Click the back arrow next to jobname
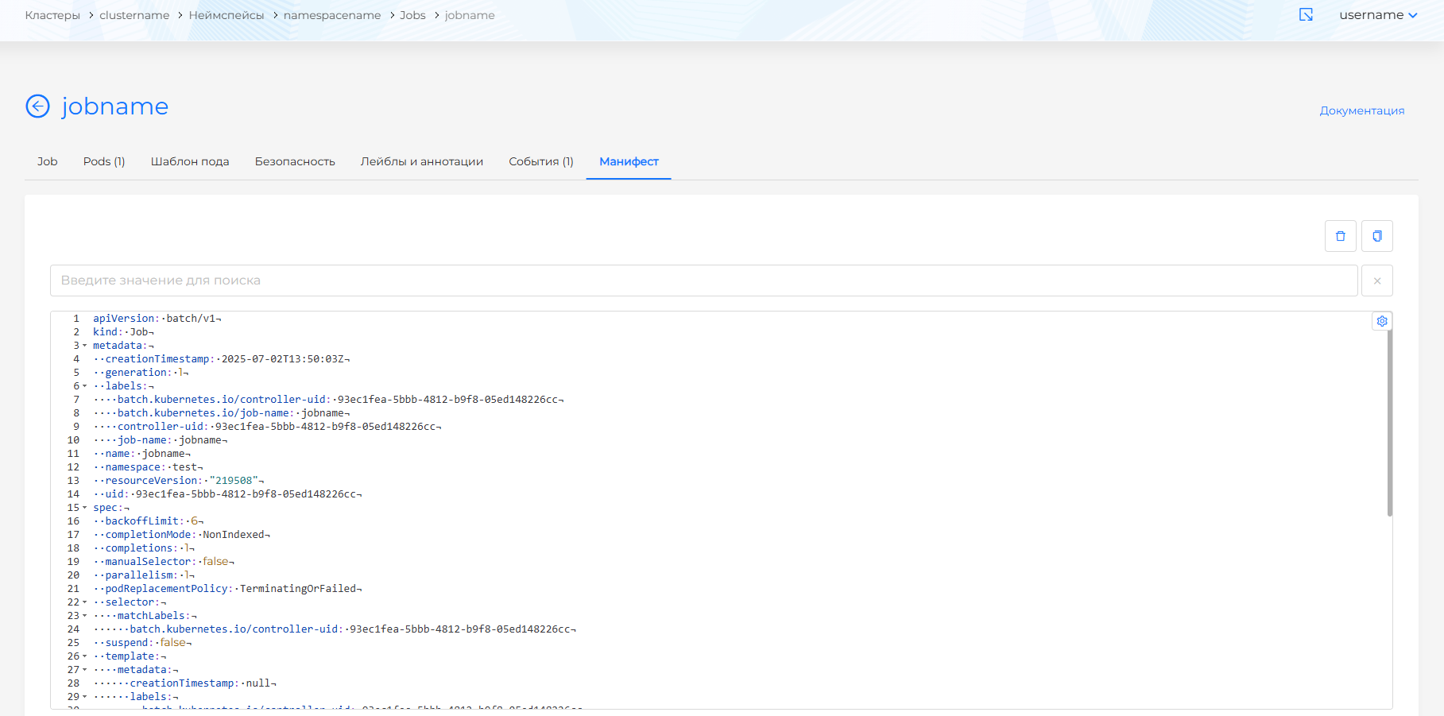The image size is (1444, 716). pyautogui.click(x=37, y=106)
